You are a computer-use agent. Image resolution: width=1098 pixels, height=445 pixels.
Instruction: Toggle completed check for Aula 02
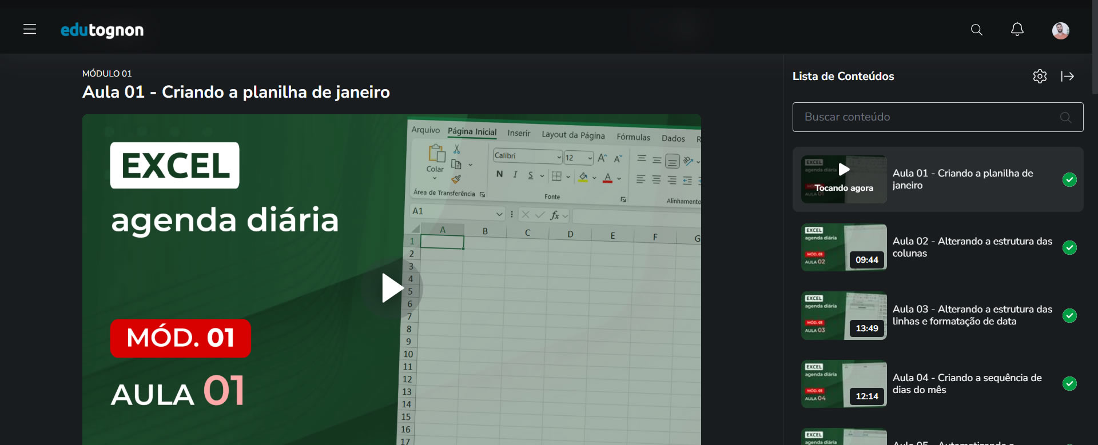pos(1069,247)
